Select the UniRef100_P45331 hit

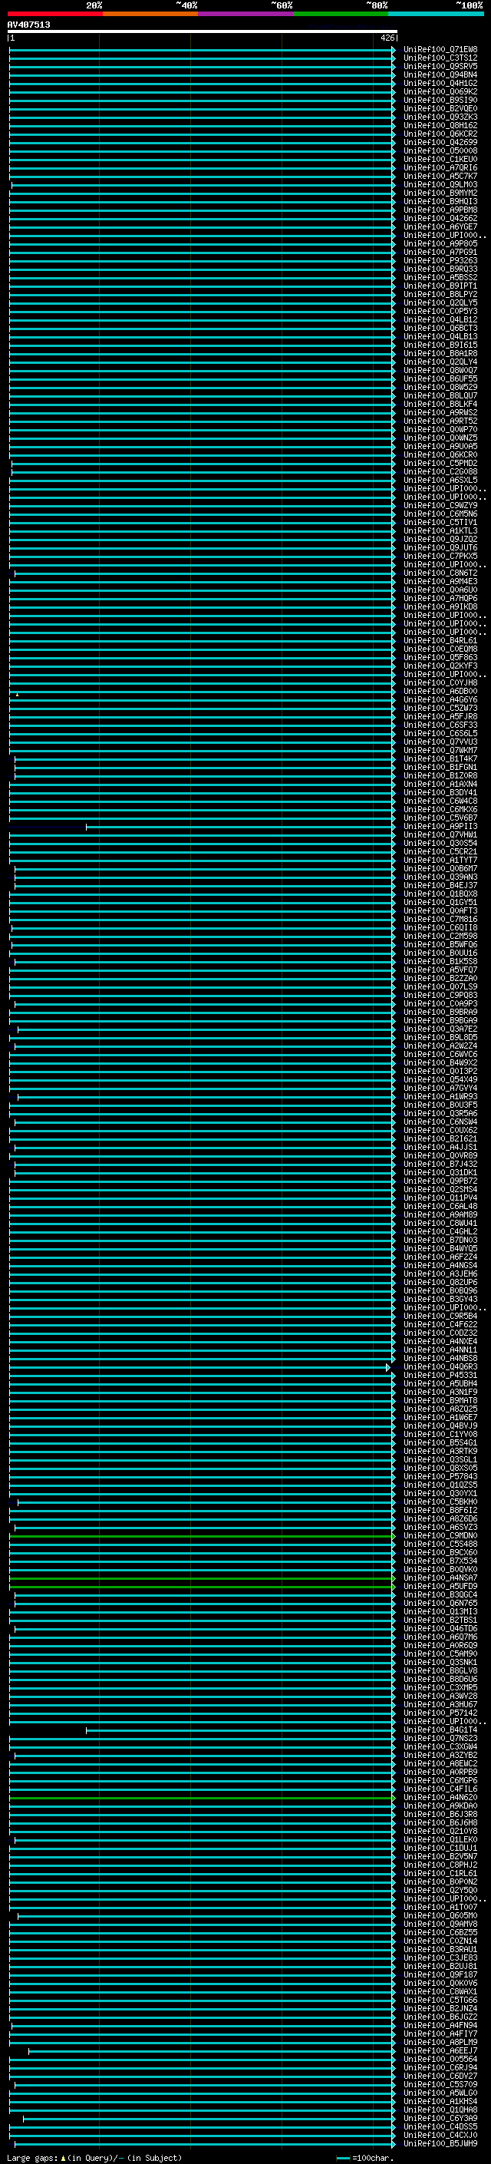coord(440,1376)
